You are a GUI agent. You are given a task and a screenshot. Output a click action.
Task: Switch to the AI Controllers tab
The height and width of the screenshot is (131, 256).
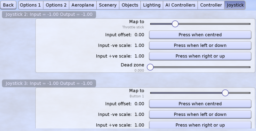click(180, 5)
